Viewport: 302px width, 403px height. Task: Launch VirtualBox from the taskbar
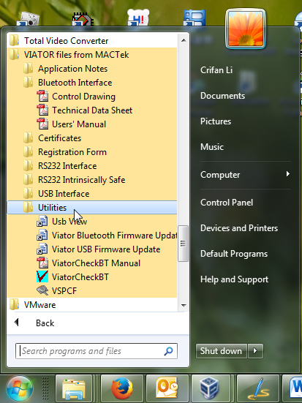[211, 388]
